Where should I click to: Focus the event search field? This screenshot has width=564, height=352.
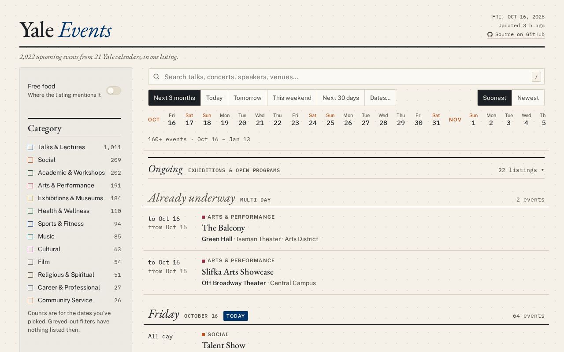346,77
